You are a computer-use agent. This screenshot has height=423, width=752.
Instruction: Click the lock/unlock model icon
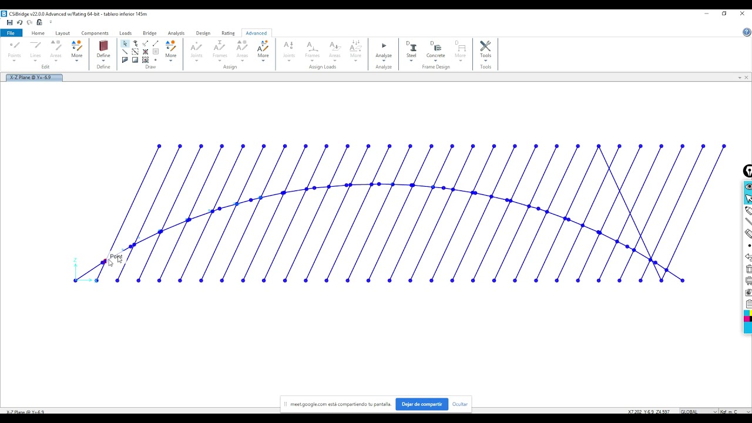[x=39, y=22]
